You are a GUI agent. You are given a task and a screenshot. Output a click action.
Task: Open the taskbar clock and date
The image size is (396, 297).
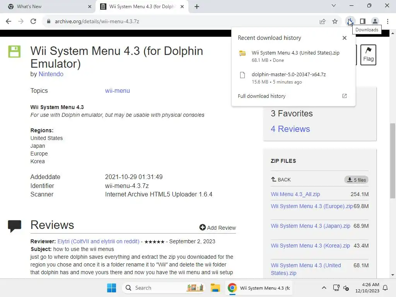(x=367, y=288)
